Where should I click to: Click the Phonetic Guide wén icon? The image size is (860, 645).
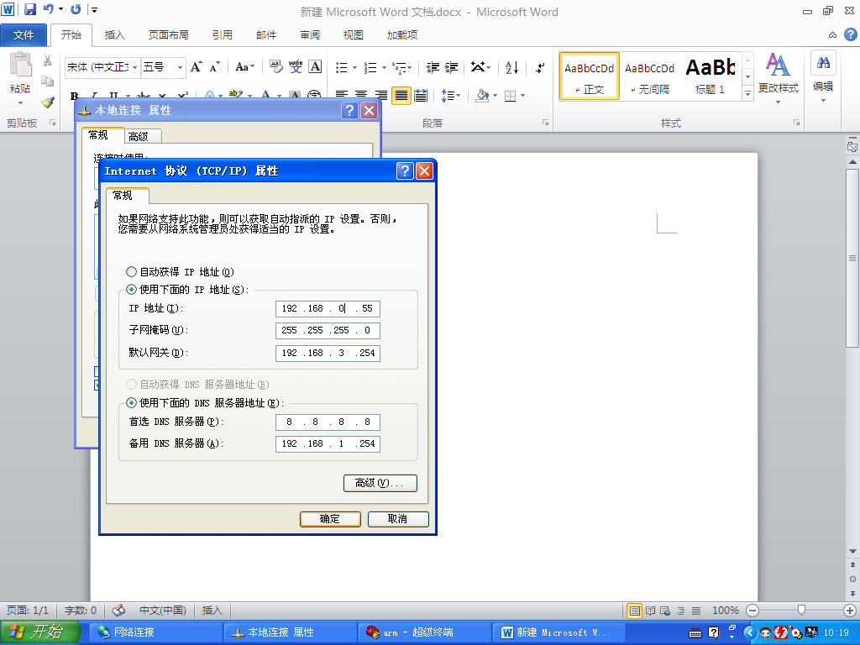(296, 67)
